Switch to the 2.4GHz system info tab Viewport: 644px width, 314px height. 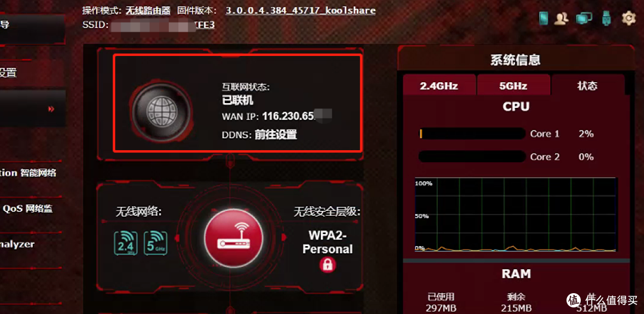tap(439, 85)
